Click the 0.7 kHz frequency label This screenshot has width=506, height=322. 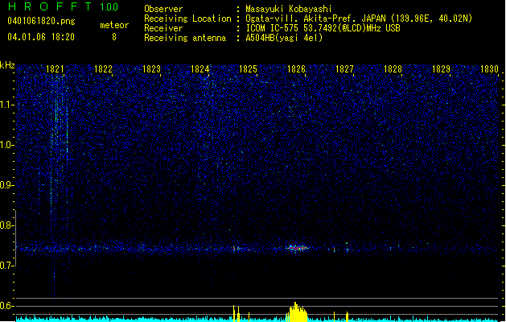click(6, 266)
